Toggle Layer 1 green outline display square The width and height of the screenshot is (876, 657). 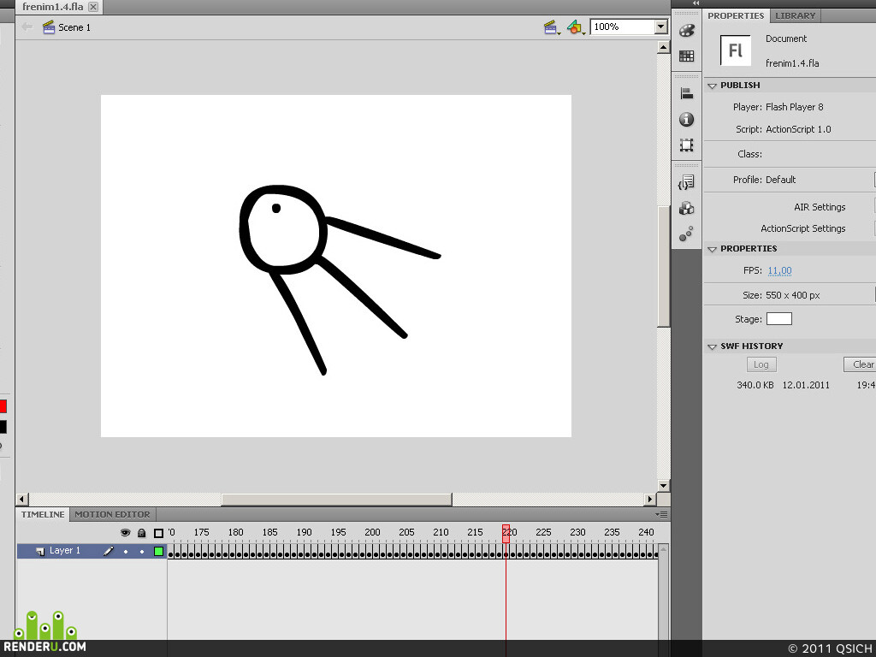click(158, 552)
